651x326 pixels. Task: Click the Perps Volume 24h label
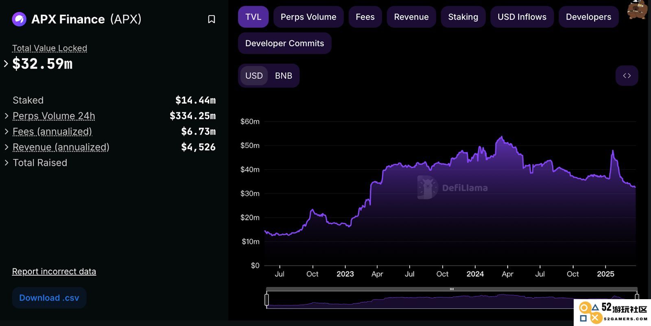click(54, 116)
